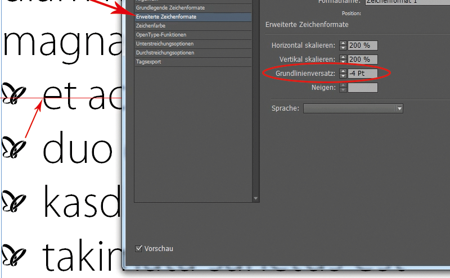Select Grundlegende Zeichenformate in the category list
The image size is (450, 278).
tap(193, 8)
